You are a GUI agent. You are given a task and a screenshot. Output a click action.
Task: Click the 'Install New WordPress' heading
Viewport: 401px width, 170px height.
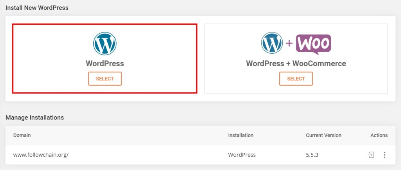pos(37,8)
